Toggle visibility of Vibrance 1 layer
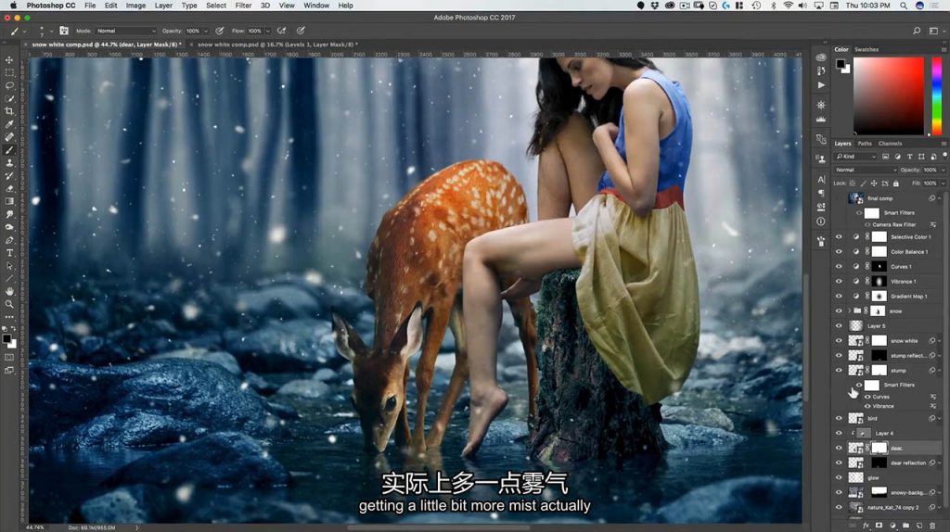Viewport: 950px width, 532px height. [839, 281]
